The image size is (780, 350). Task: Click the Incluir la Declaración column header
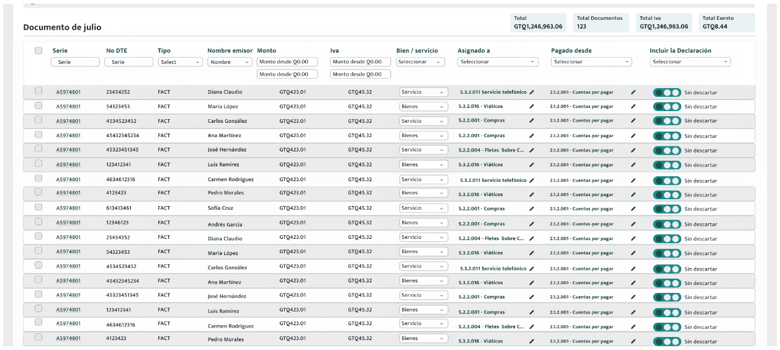click(681, 51)
